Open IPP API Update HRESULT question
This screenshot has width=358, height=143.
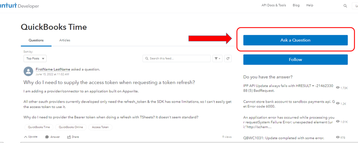coord(288,88)
